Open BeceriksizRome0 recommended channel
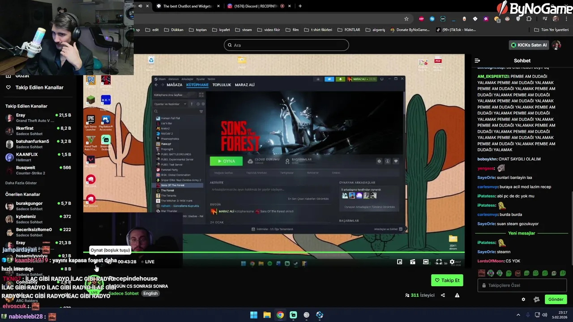This screenshot has width=573, height=322. point(38,232)
